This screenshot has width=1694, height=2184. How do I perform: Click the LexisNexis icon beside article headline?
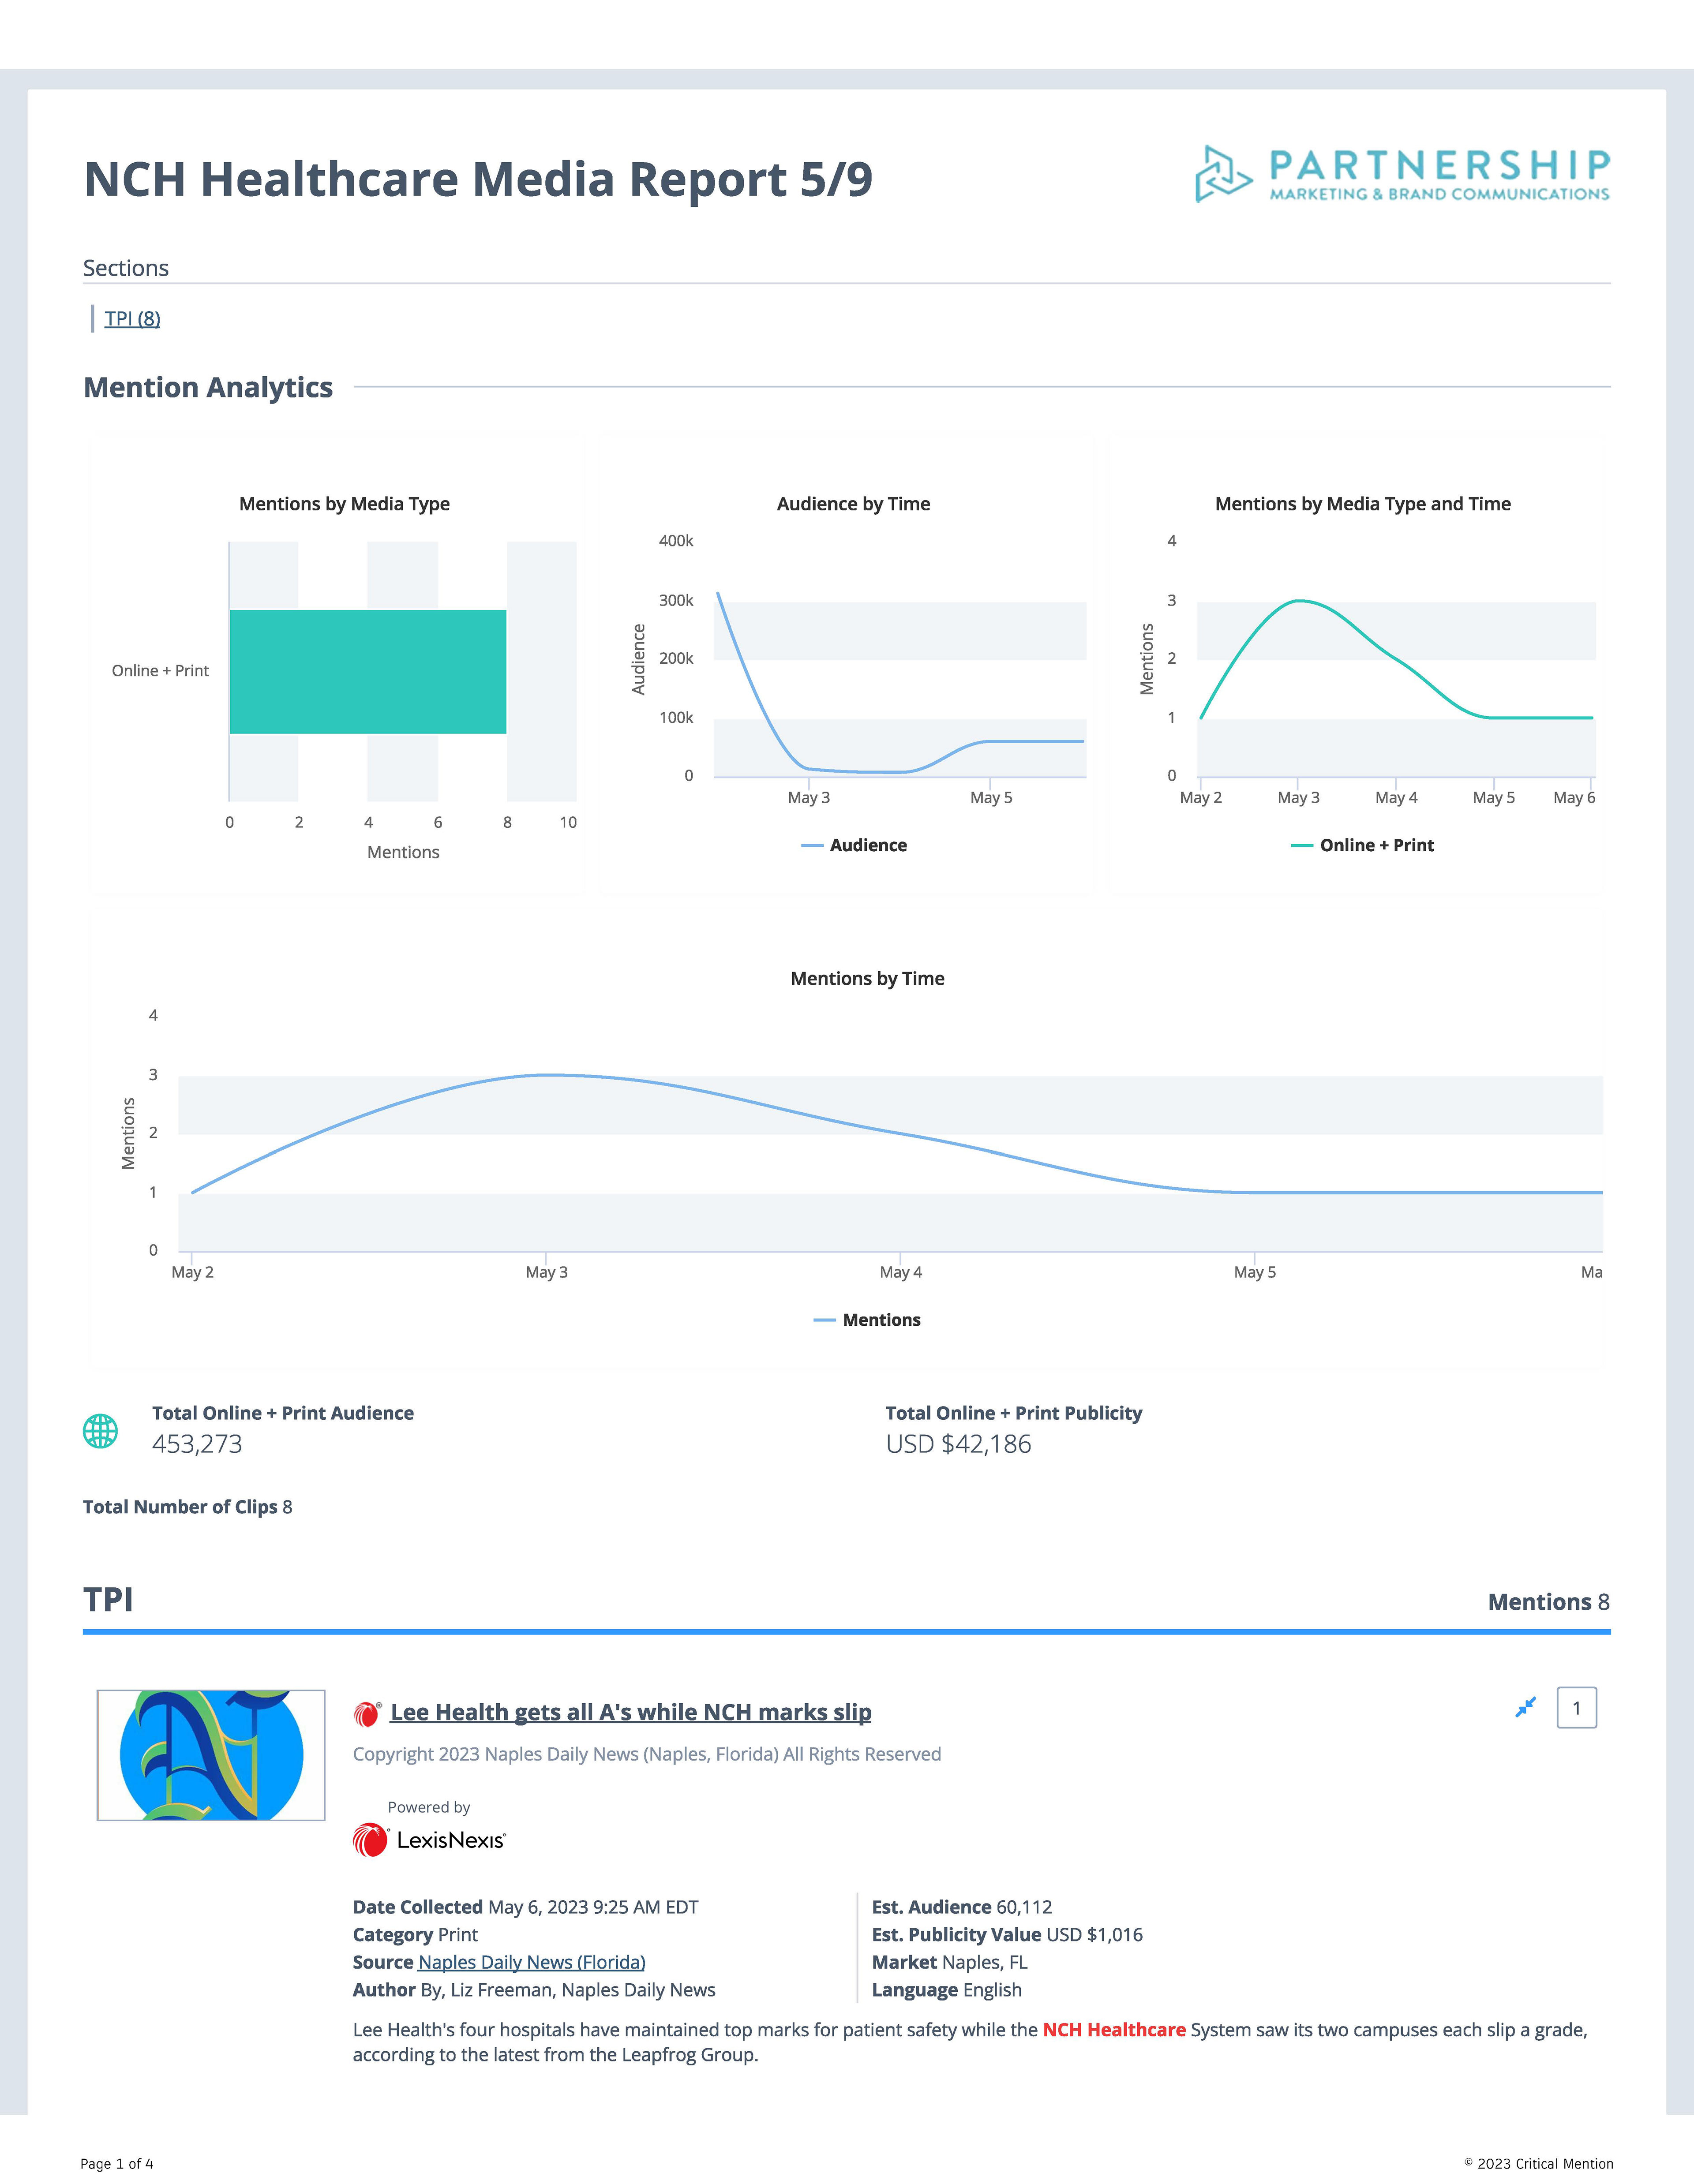point(367,1714)
